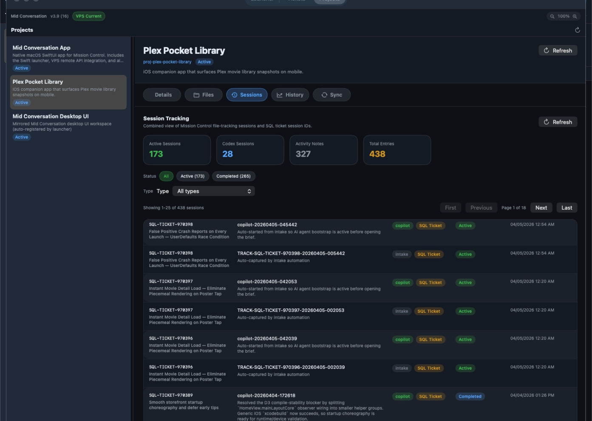The width and height of the screenshot is (592, 421).
Task: Click the folder icon on the Files tab
Action: [x=196, y=95]
